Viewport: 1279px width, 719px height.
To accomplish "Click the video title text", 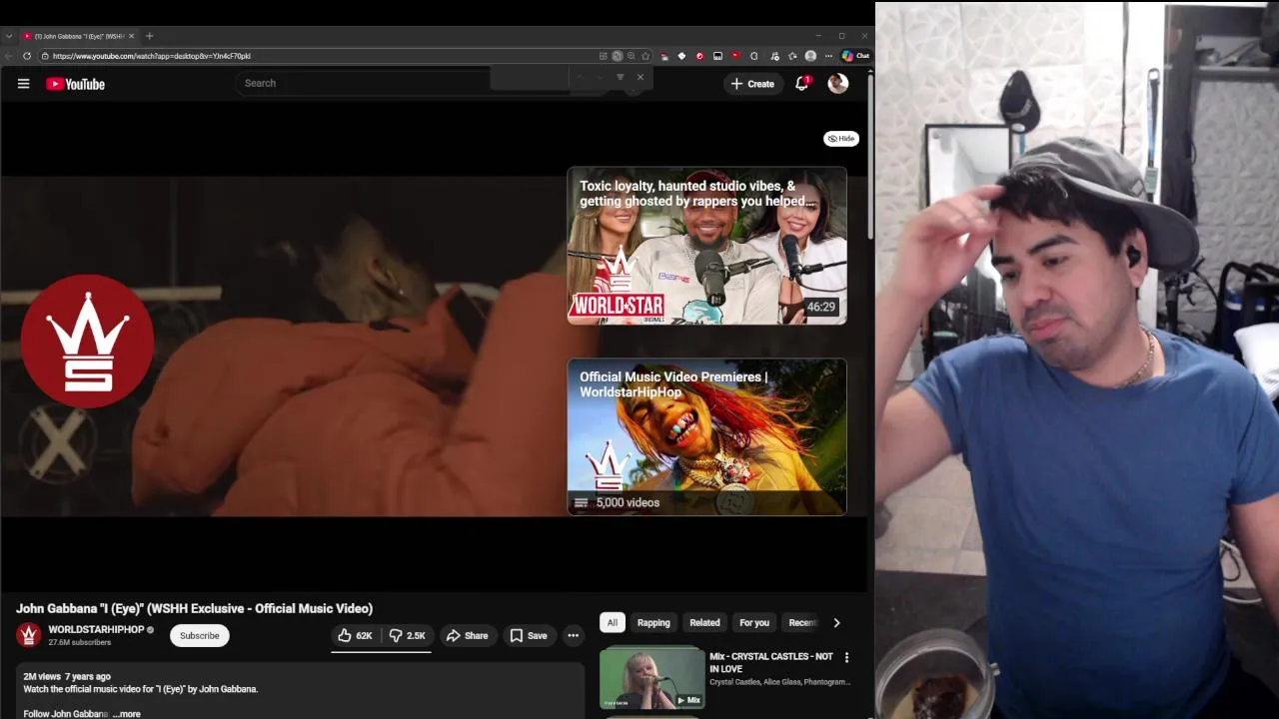I will tap(194, 608).
